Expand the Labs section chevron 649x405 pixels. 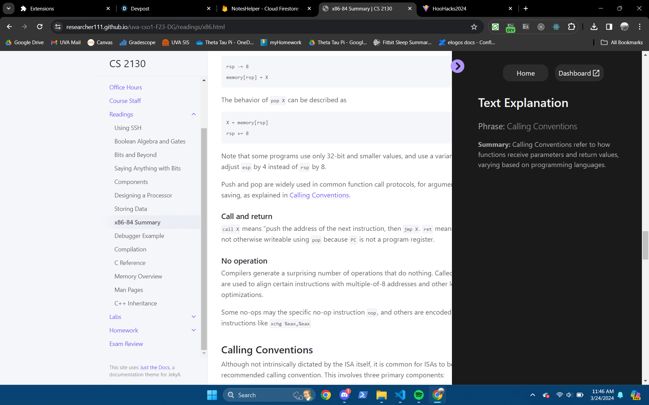194,317
